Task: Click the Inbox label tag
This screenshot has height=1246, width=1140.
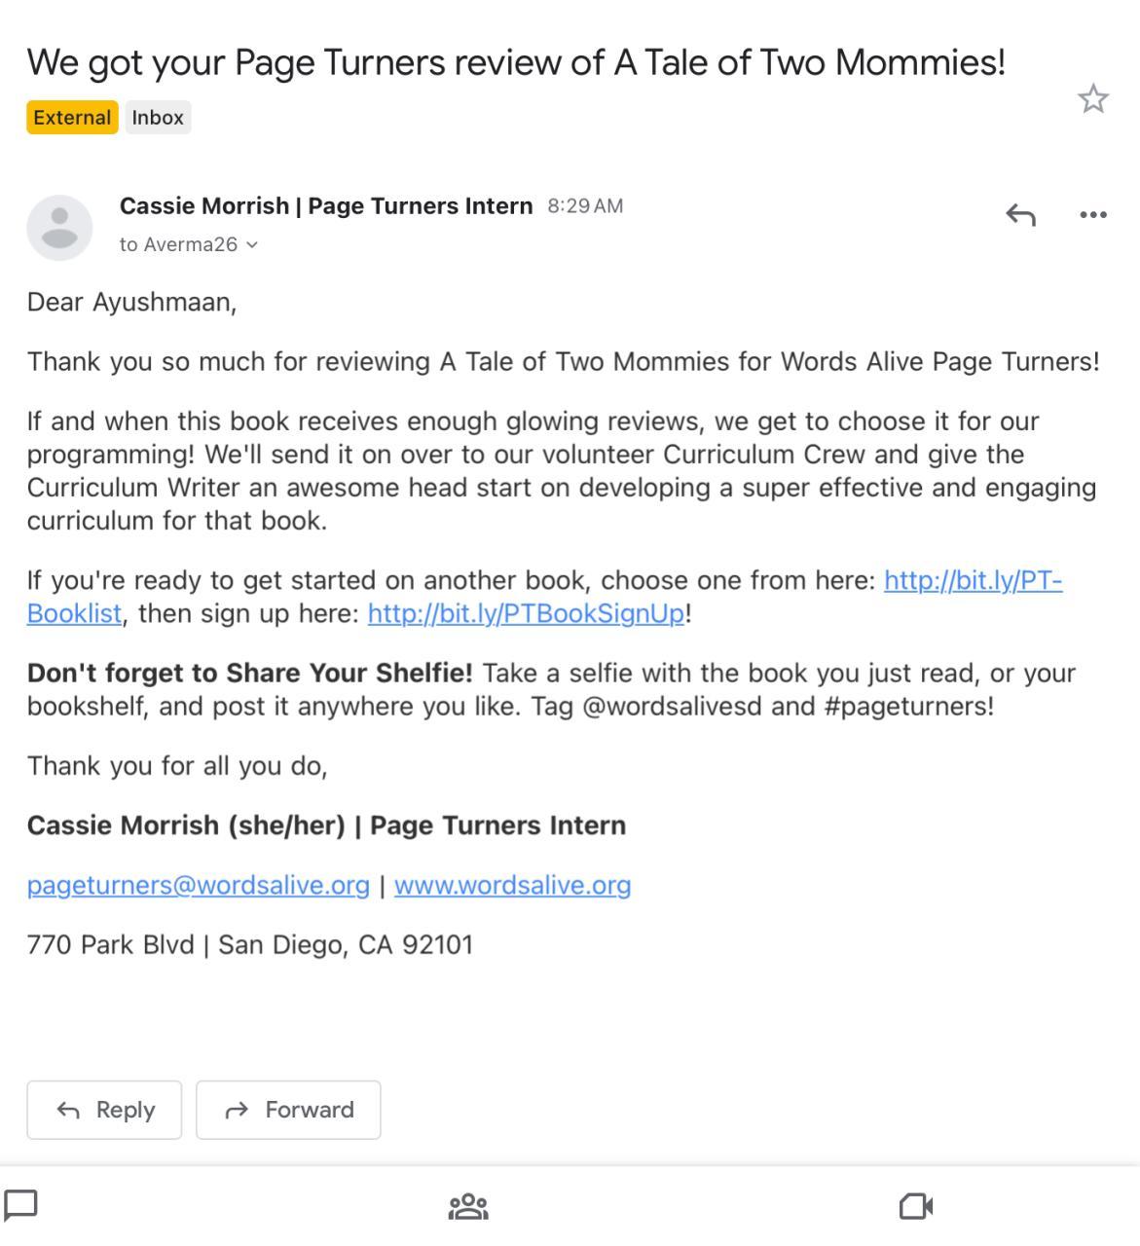Action: [158, 118]
